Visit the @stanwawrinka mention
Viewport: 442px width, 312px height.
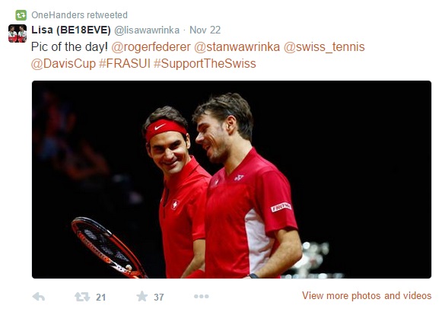tap(237, 46)
